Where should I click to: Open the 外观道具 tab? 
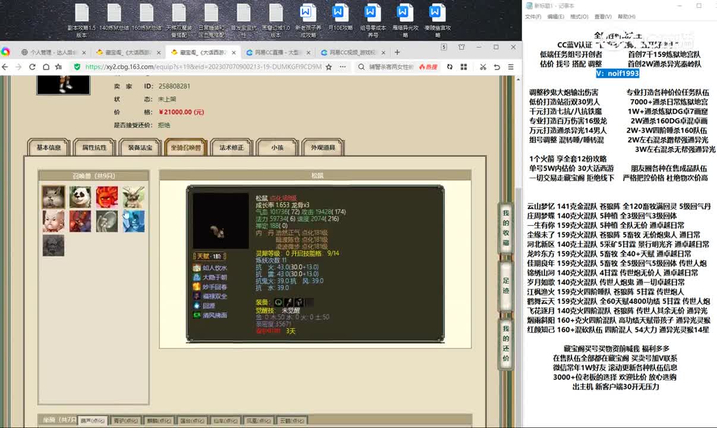(x=323, y=147)
